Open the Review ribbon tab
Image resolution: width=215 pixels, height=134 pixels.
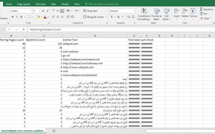65,4
